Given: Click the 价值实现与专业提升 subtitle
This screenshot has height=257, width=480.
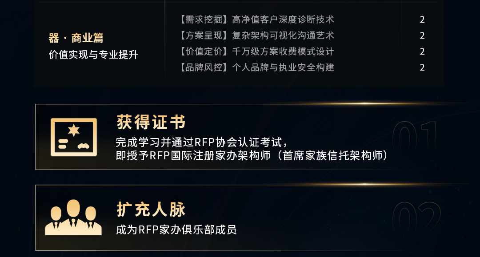Looking at the screenshot, I should tap(93, 55).
